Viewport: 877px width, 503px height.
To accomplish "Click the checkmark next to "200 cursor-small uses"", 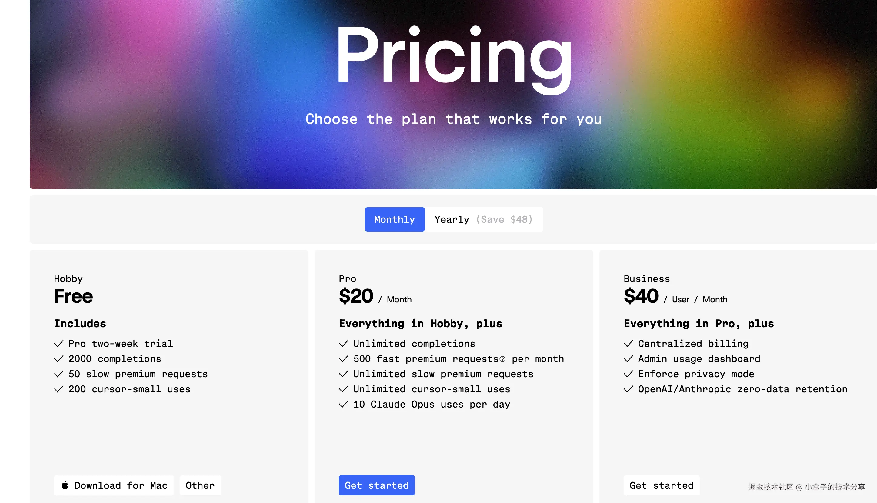I will pos(59,389).
